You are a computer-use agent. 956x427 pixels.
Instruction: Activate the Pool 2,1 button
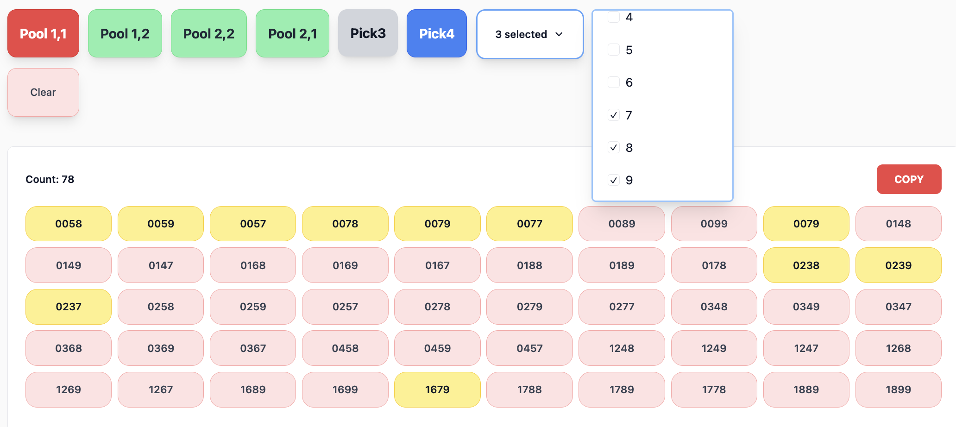click(x=292, y=34)
